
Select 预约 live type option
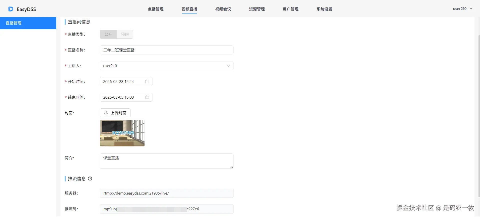pyautogui.click(x=125, y=34)
